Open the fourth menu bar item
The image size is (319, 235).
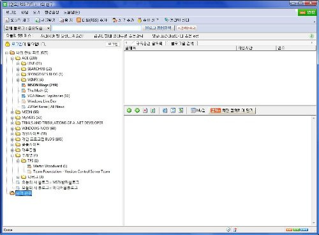(52, 12)
